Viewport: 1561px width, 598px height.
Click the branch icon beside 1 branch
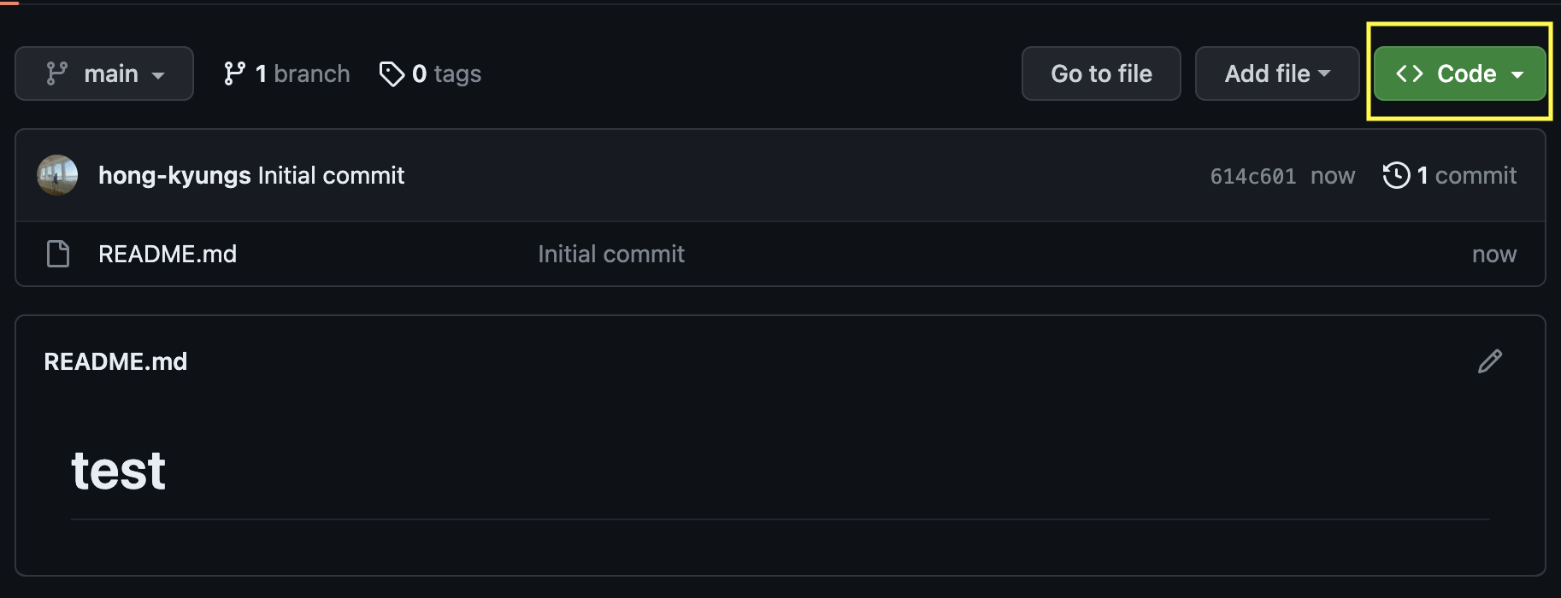pos(234,73)
